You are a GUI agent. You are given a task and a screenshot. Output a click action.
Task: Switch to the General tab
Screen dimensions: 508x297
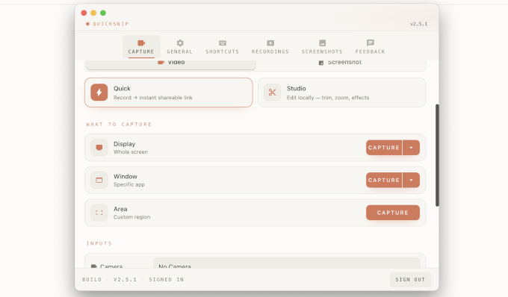(x=180, y=47)
